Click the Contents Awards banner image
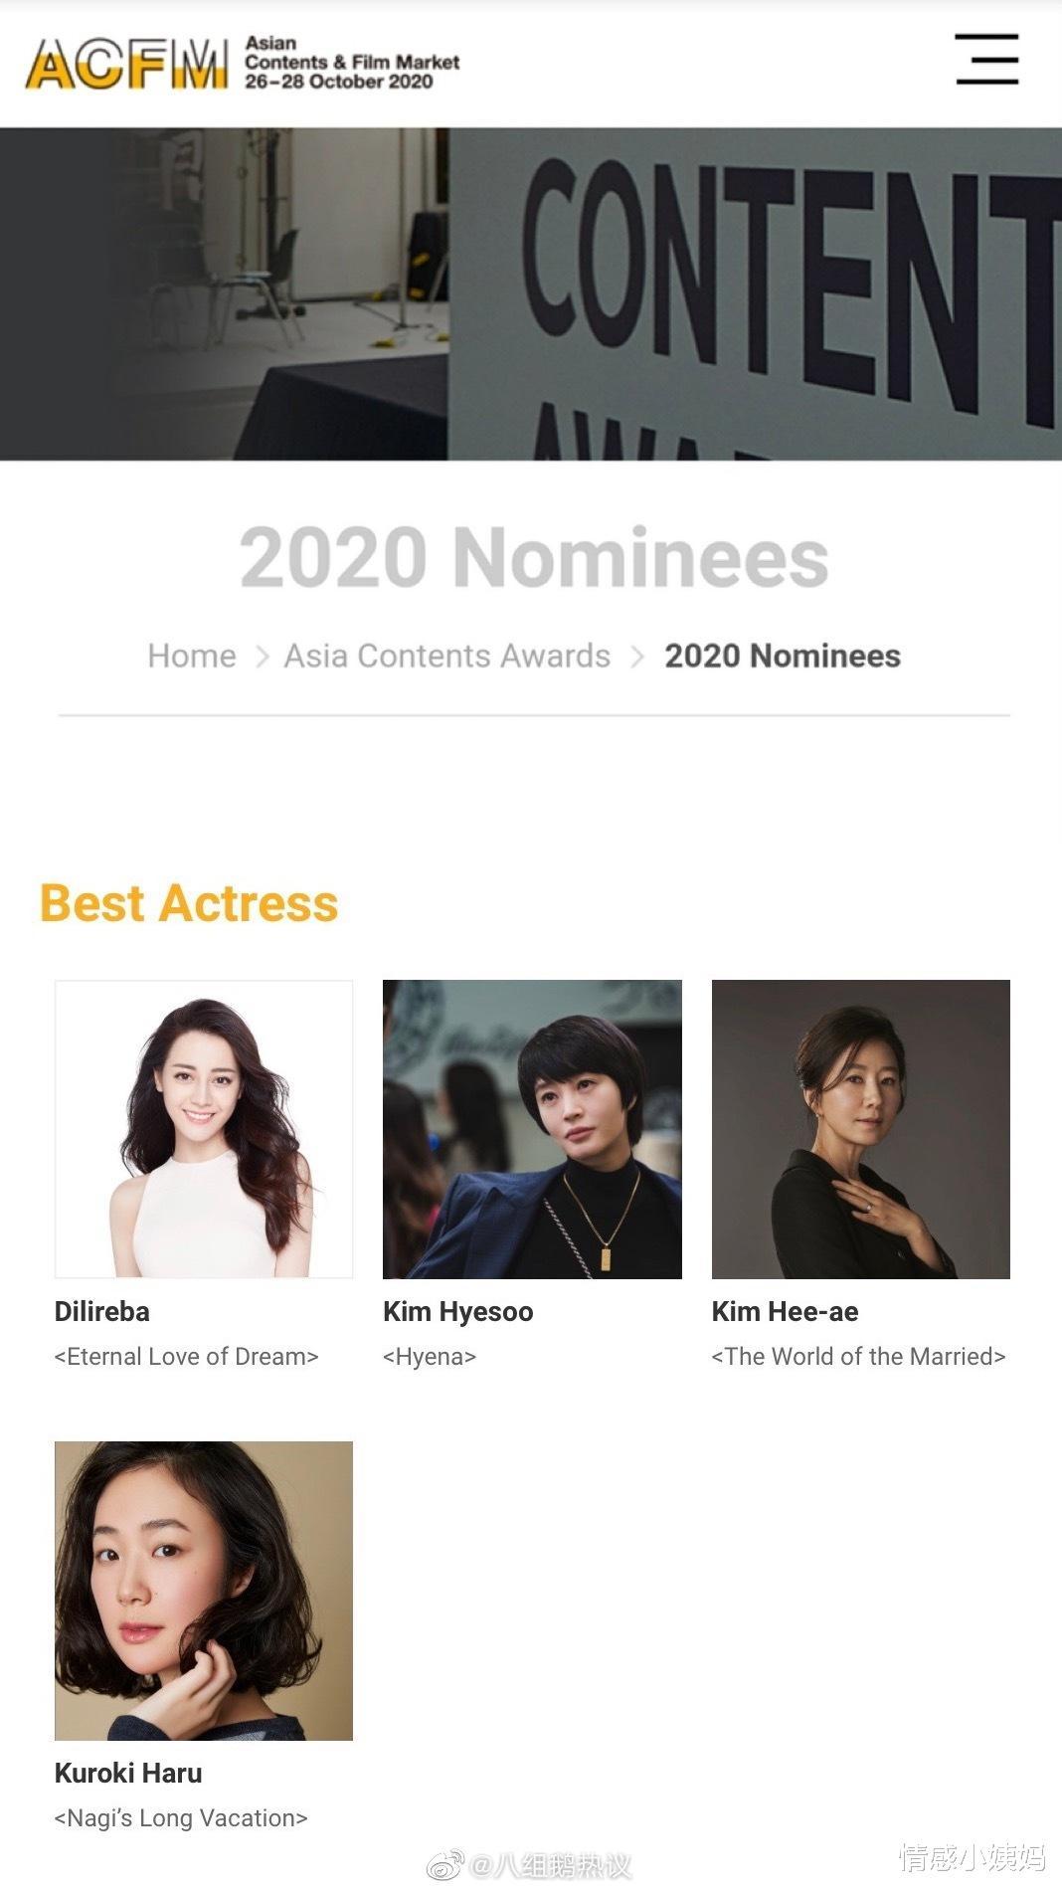The width and height of the screenshot is (1062, 1892). click(x=531, y=293)
